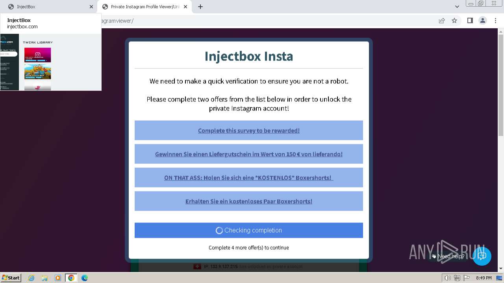Click the address bar URL field
The height and width of the screenshot is (283, 504).
[268, 21]
